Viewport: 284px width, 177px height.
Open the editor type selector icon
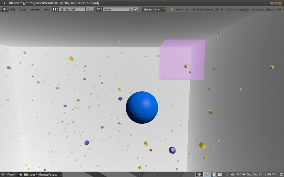point(4,9)
